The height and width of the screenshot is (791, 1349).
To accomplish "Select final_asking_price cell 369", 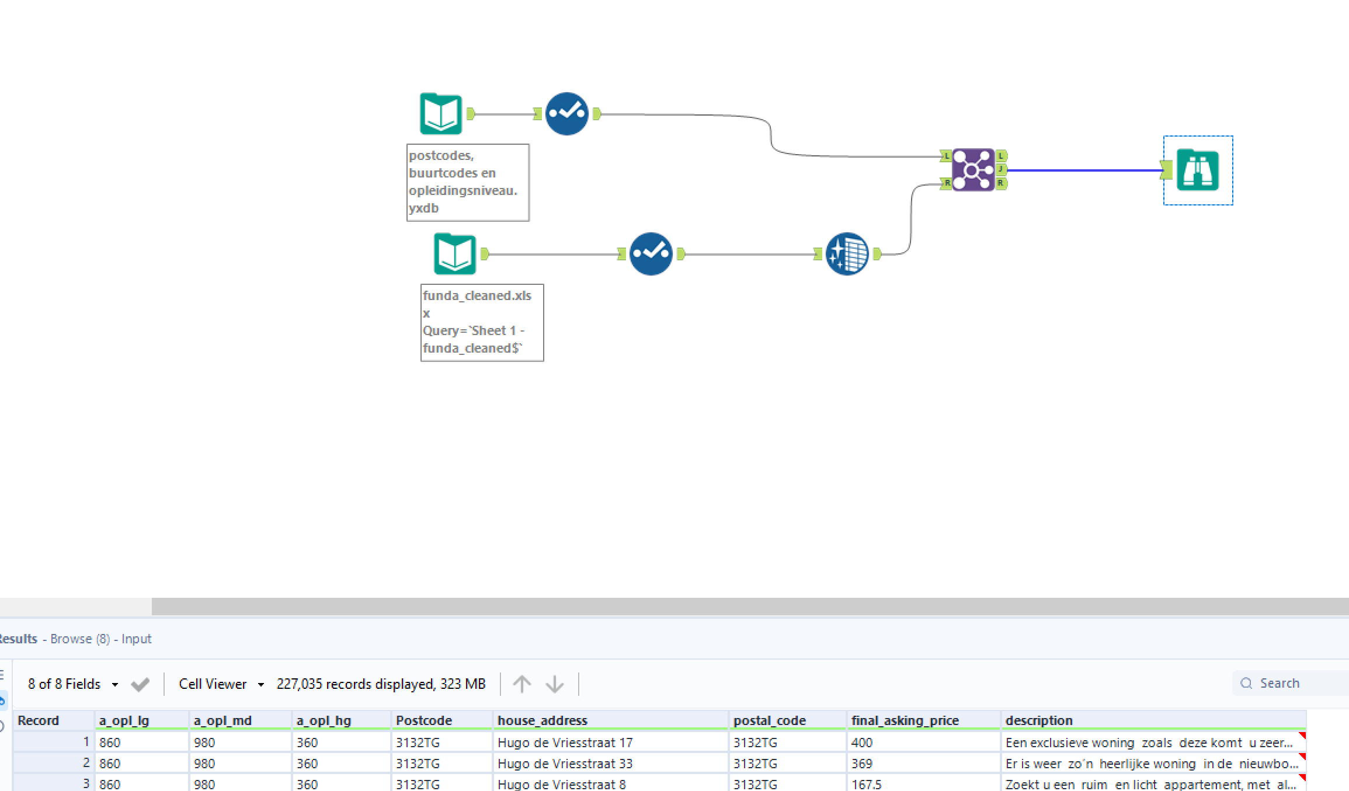I will [x=924, y=764].
